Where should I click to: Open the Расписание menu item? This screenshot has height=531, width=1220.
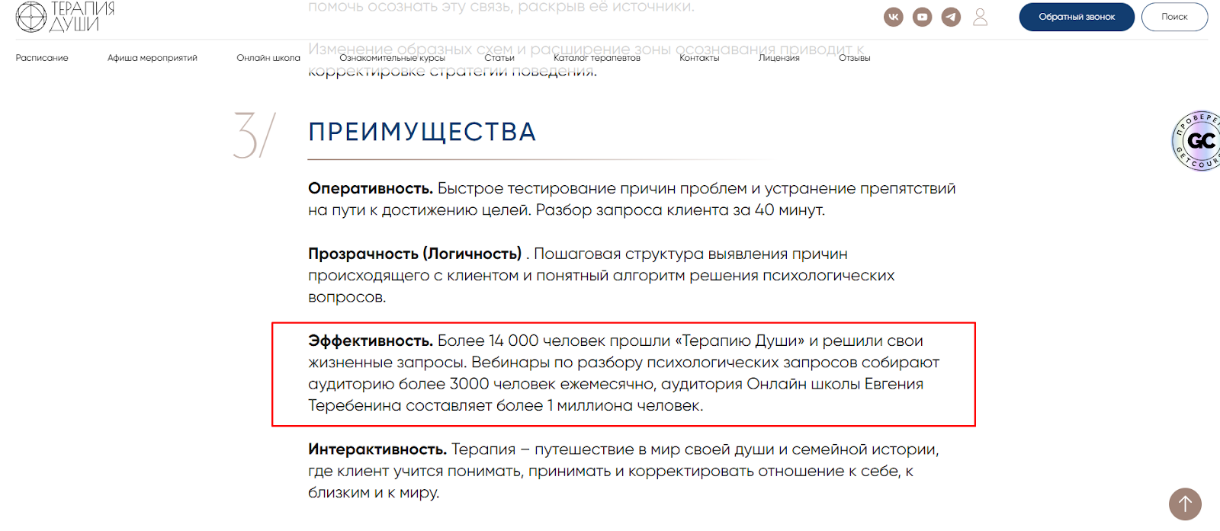coord(42,58)
